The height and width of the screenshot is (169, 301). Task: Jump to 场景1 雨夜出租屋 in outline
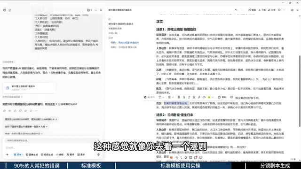[125, 43]
